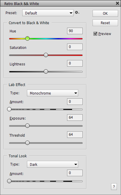
Task: Expand the Tonal Look Type dropdown
Action: (x=52, y=164)
